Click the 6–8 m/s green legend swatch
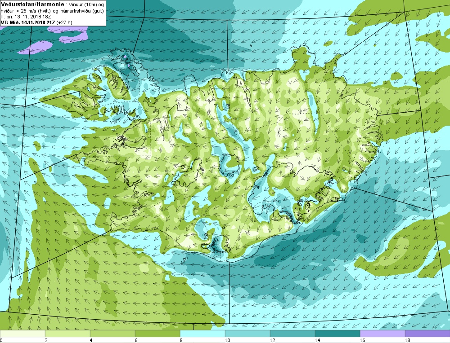The width and height of the screenshot is (450, 343). 157,334
